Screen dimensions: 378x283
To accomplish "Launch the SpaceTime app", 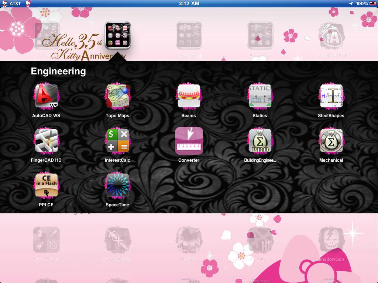I will click(117, 185).
